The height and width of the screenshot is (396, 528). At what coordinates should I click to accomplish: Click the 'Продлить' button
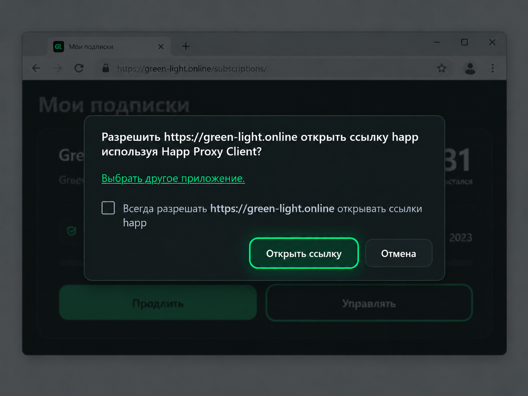(x=158, y=303)
